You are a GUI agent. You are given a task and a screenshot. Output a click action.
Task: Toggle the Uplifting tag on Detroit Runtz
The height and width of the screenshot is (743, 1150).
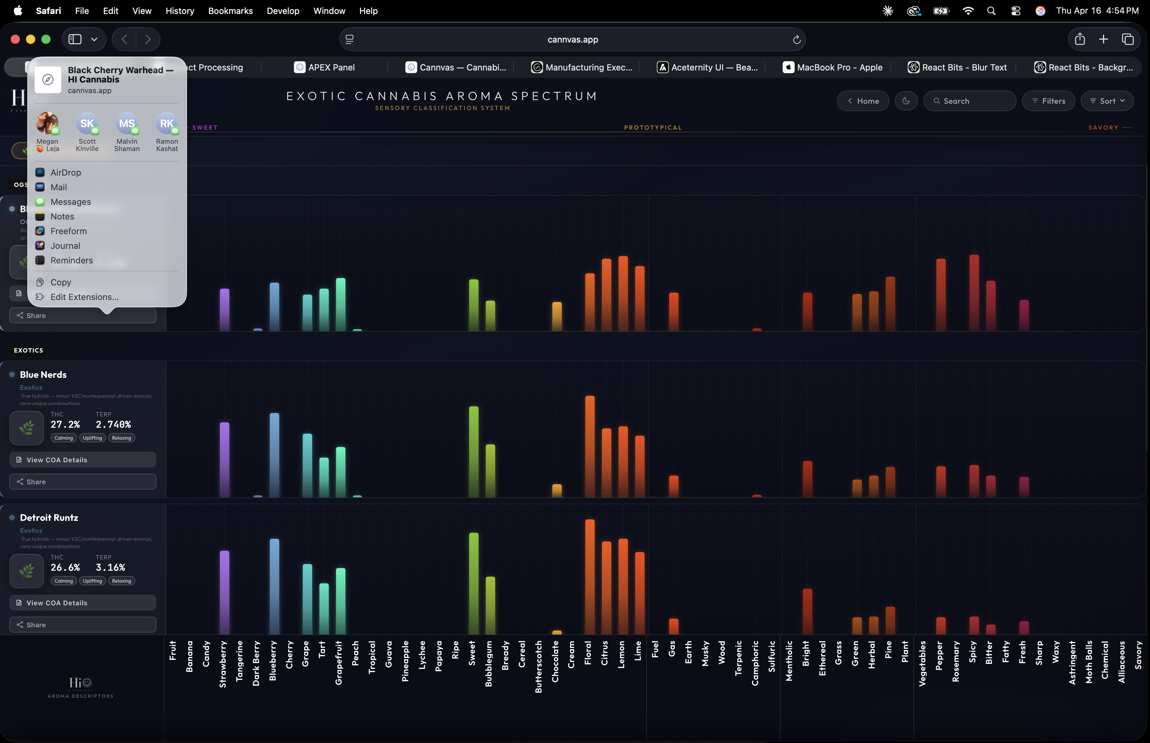coord(92,581)
